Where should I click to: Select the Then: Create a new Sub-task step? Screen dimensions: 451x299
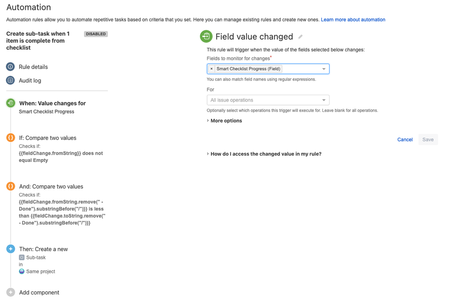(x=43, y=249)
